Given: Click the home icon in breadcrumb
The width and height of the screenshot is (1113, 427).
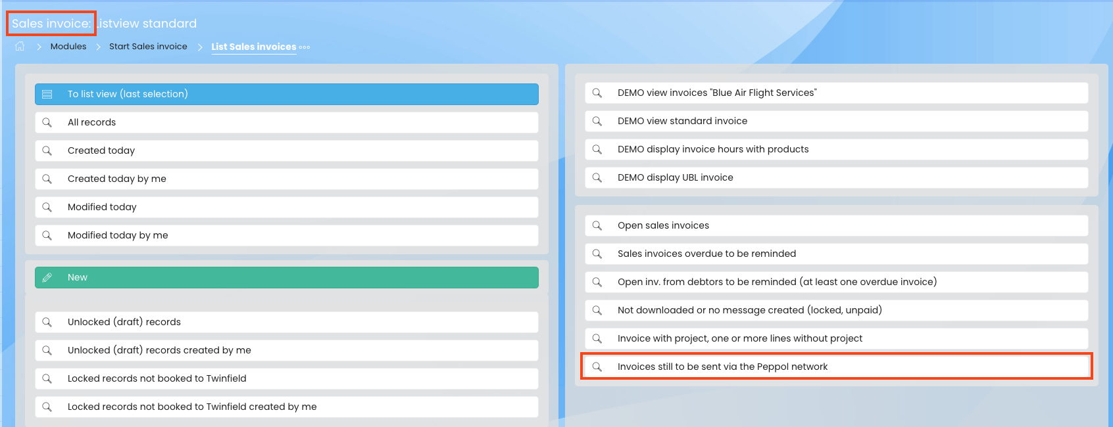Looking at the screenshot, I should click(20, 46).
